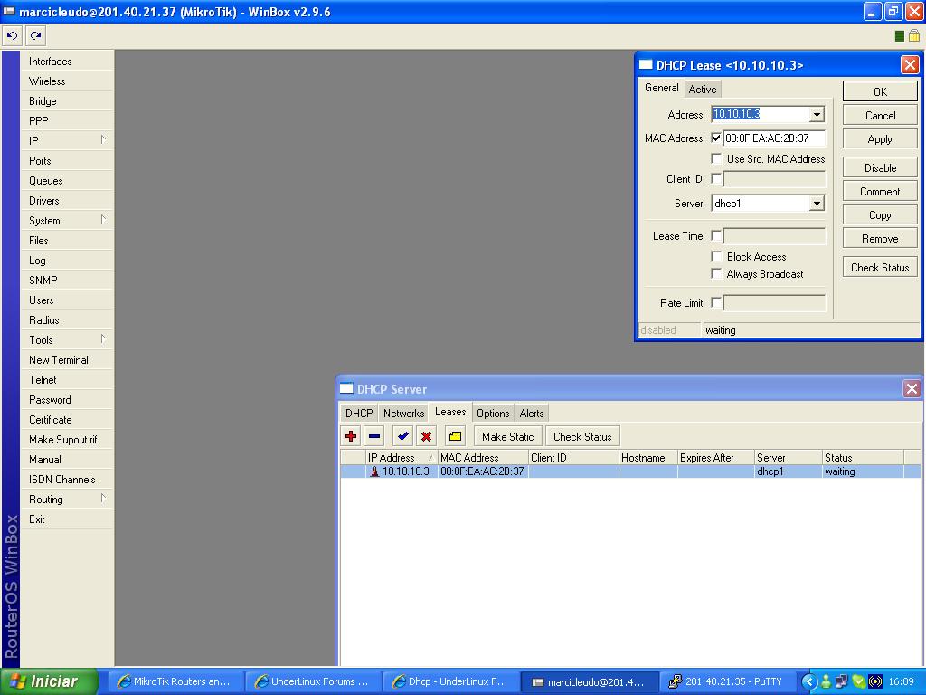The image size is (926, 695).
Task: Open the Server dropdown arrow
Action: [x=817, y=204]
